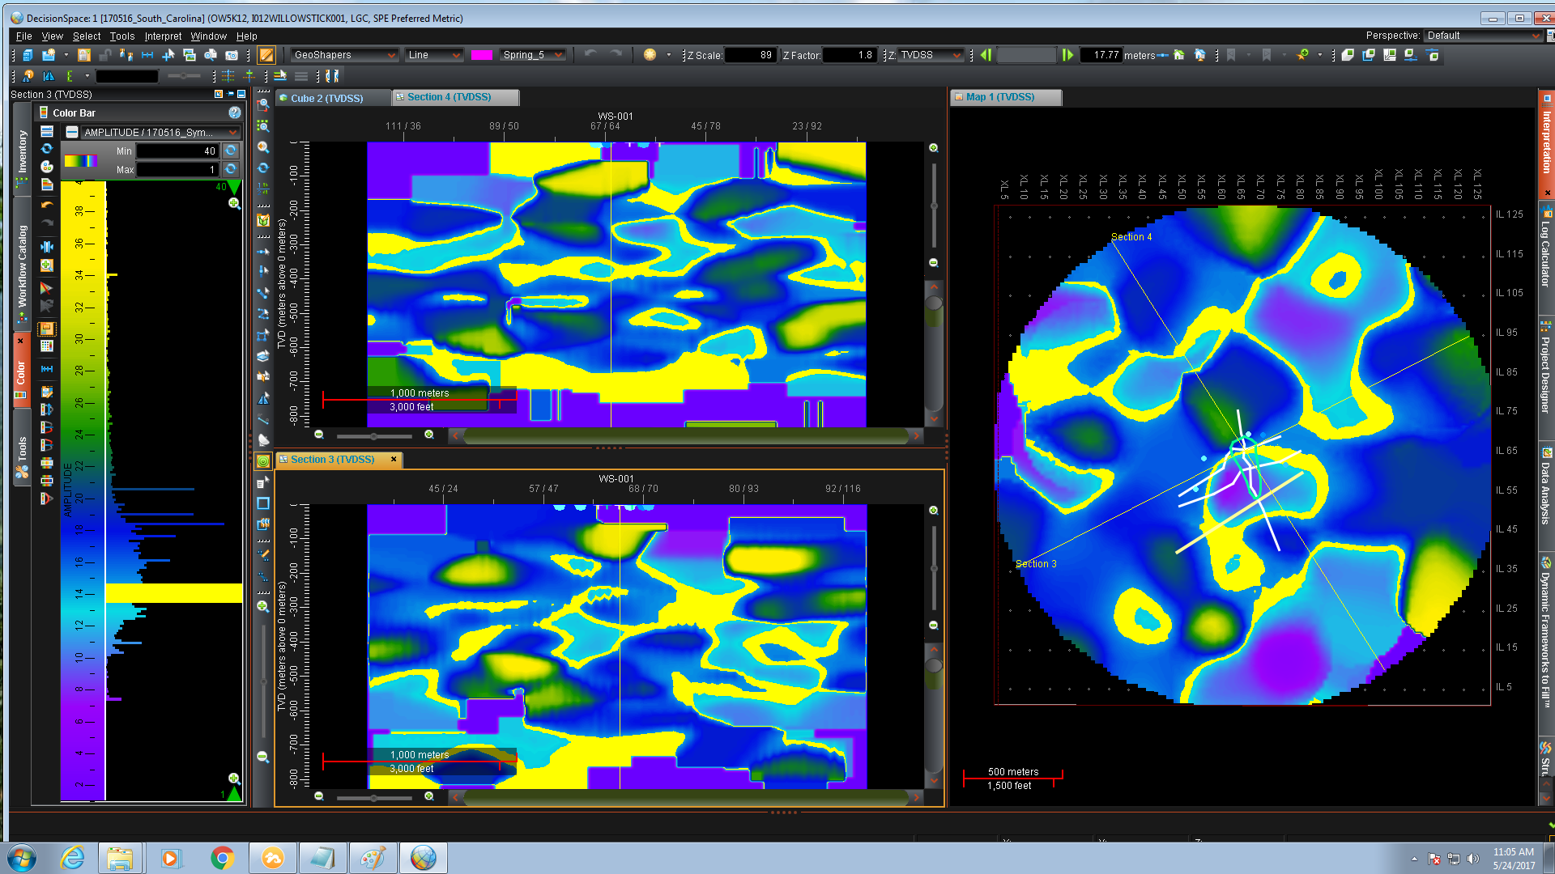Open the AMPLITUDE color bar dropdown
The height and width of the screenshot is (874, 1555).
[x=160, y=132]
